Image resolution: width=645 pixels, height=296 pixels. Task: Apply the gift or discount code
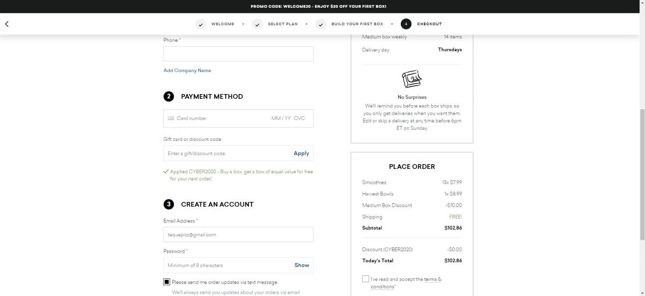click(x=301, y=153)
